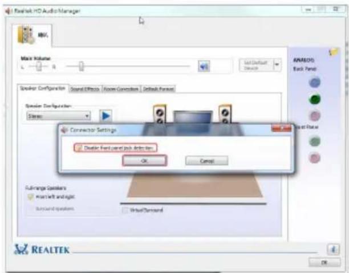Toggle Surround speakers checkbox
The image size is (349, 273).
point(30,209)
